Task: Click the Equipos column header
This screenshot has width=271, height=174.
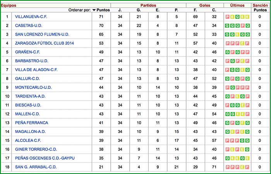Action: 9,5
